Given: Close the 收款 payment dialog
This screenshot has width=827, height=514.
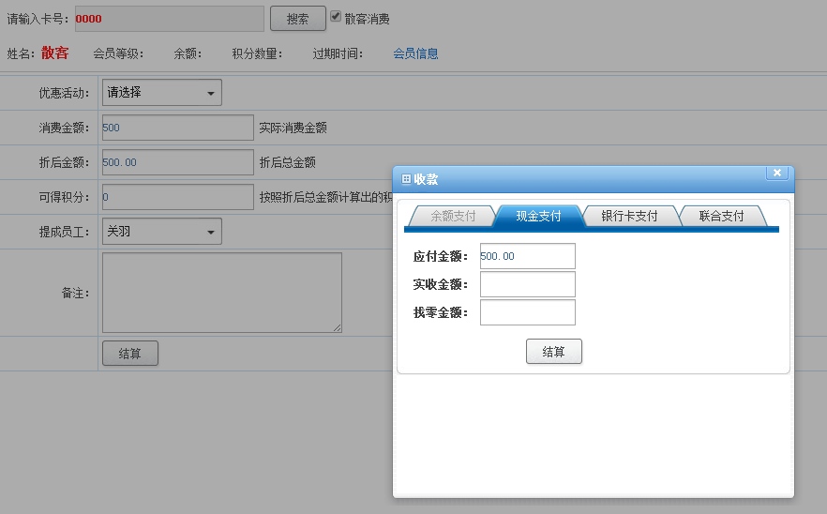Looking at the screenshot, I should [x=776, y=173].
